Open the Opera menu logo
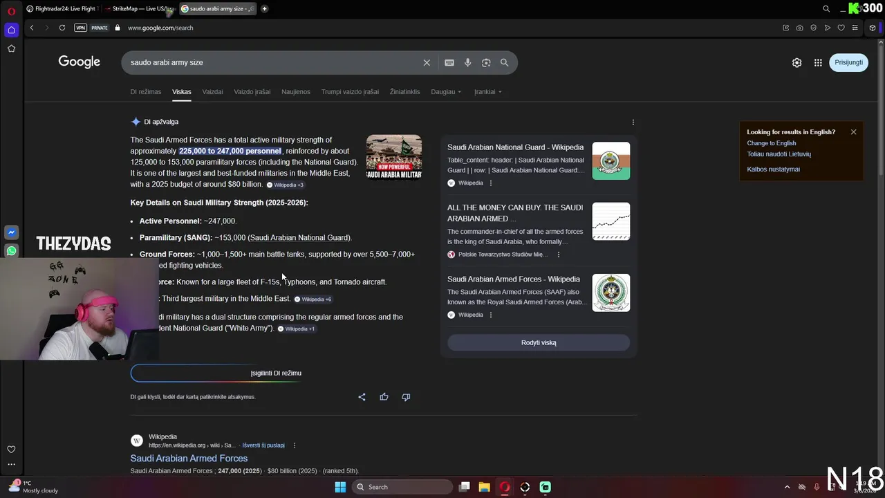This screenshot has height=498, width=885. tap(11, 10)
